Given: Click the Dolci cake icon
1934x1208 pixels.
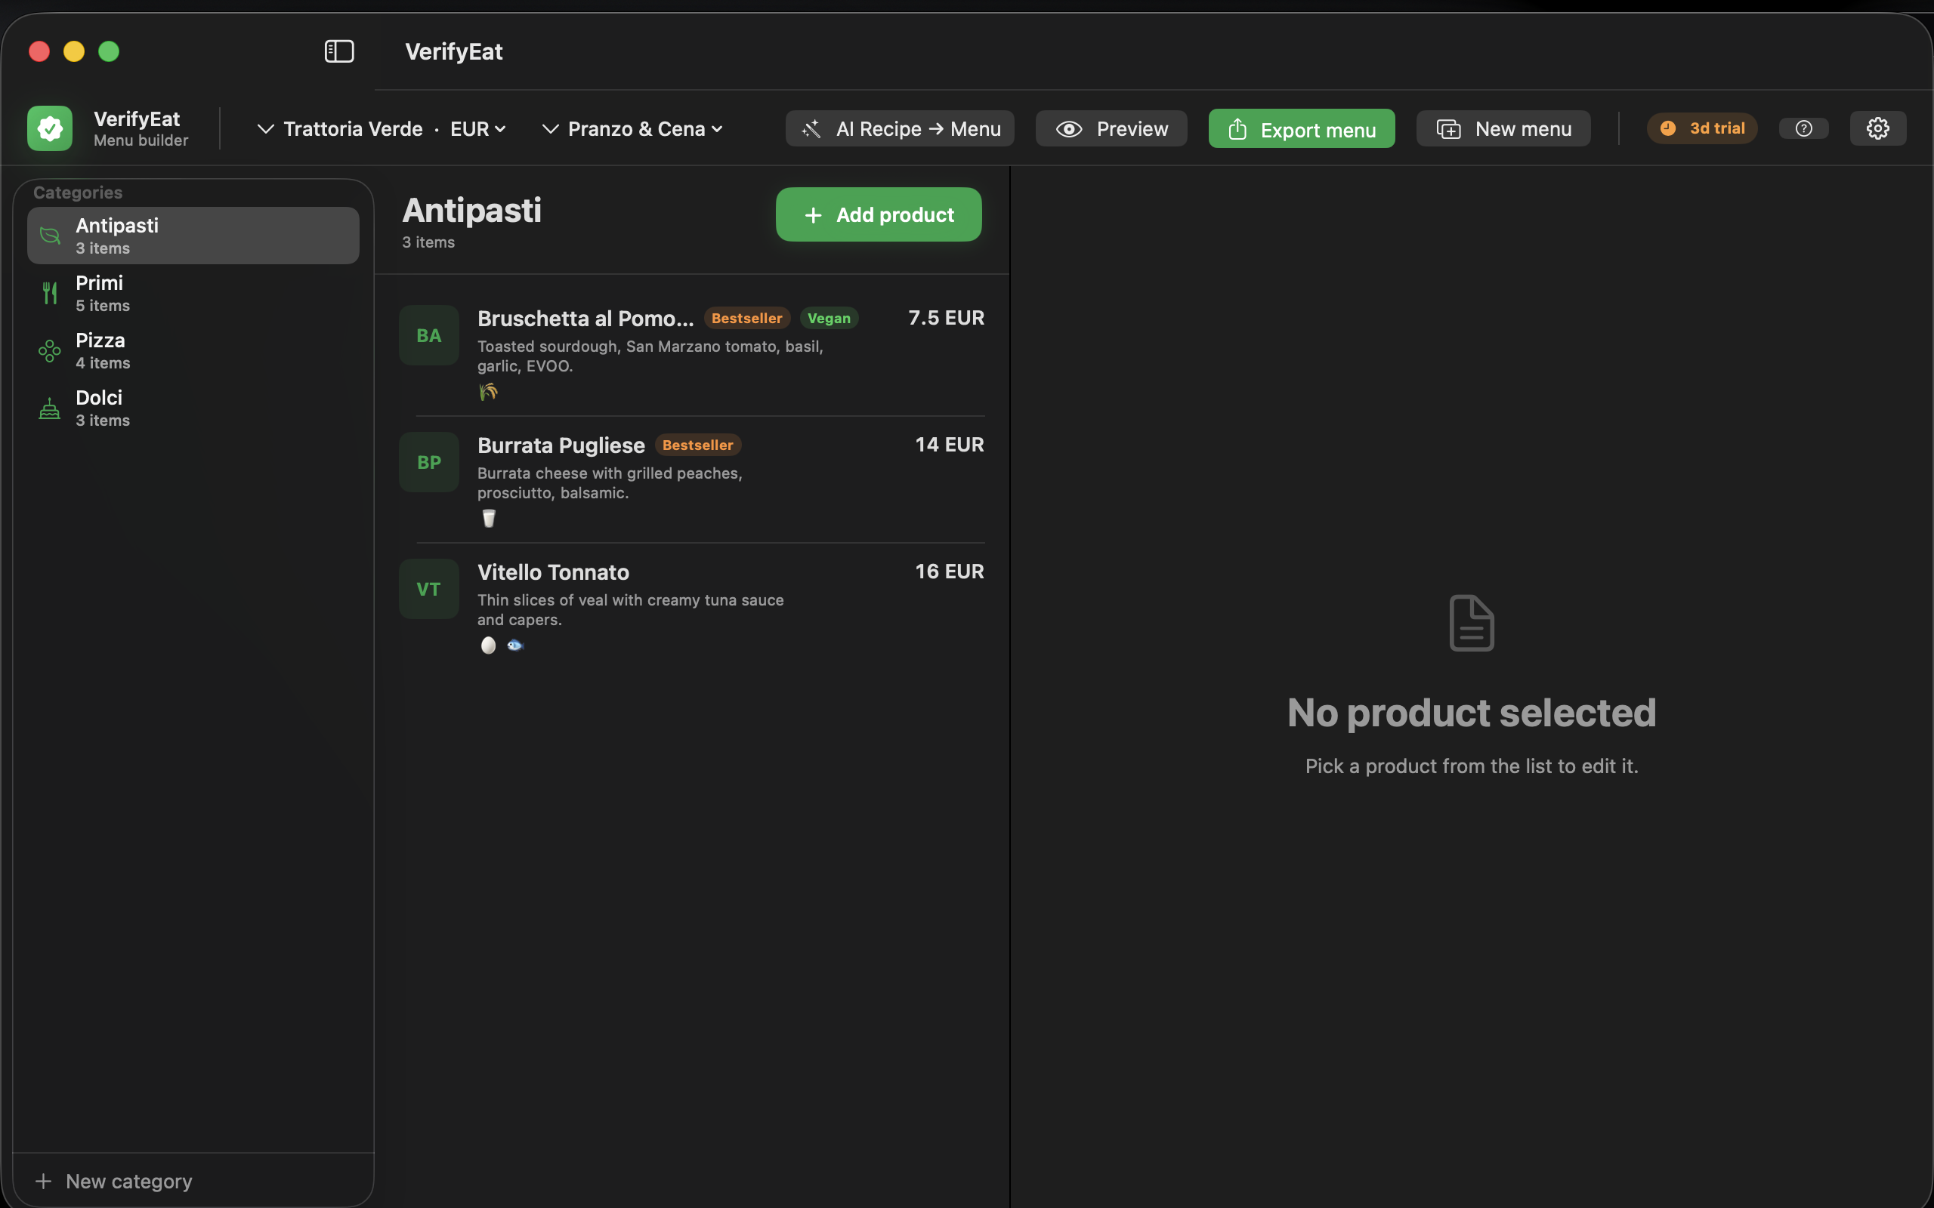Looking at the screenshot, I should tap(50, 408).
